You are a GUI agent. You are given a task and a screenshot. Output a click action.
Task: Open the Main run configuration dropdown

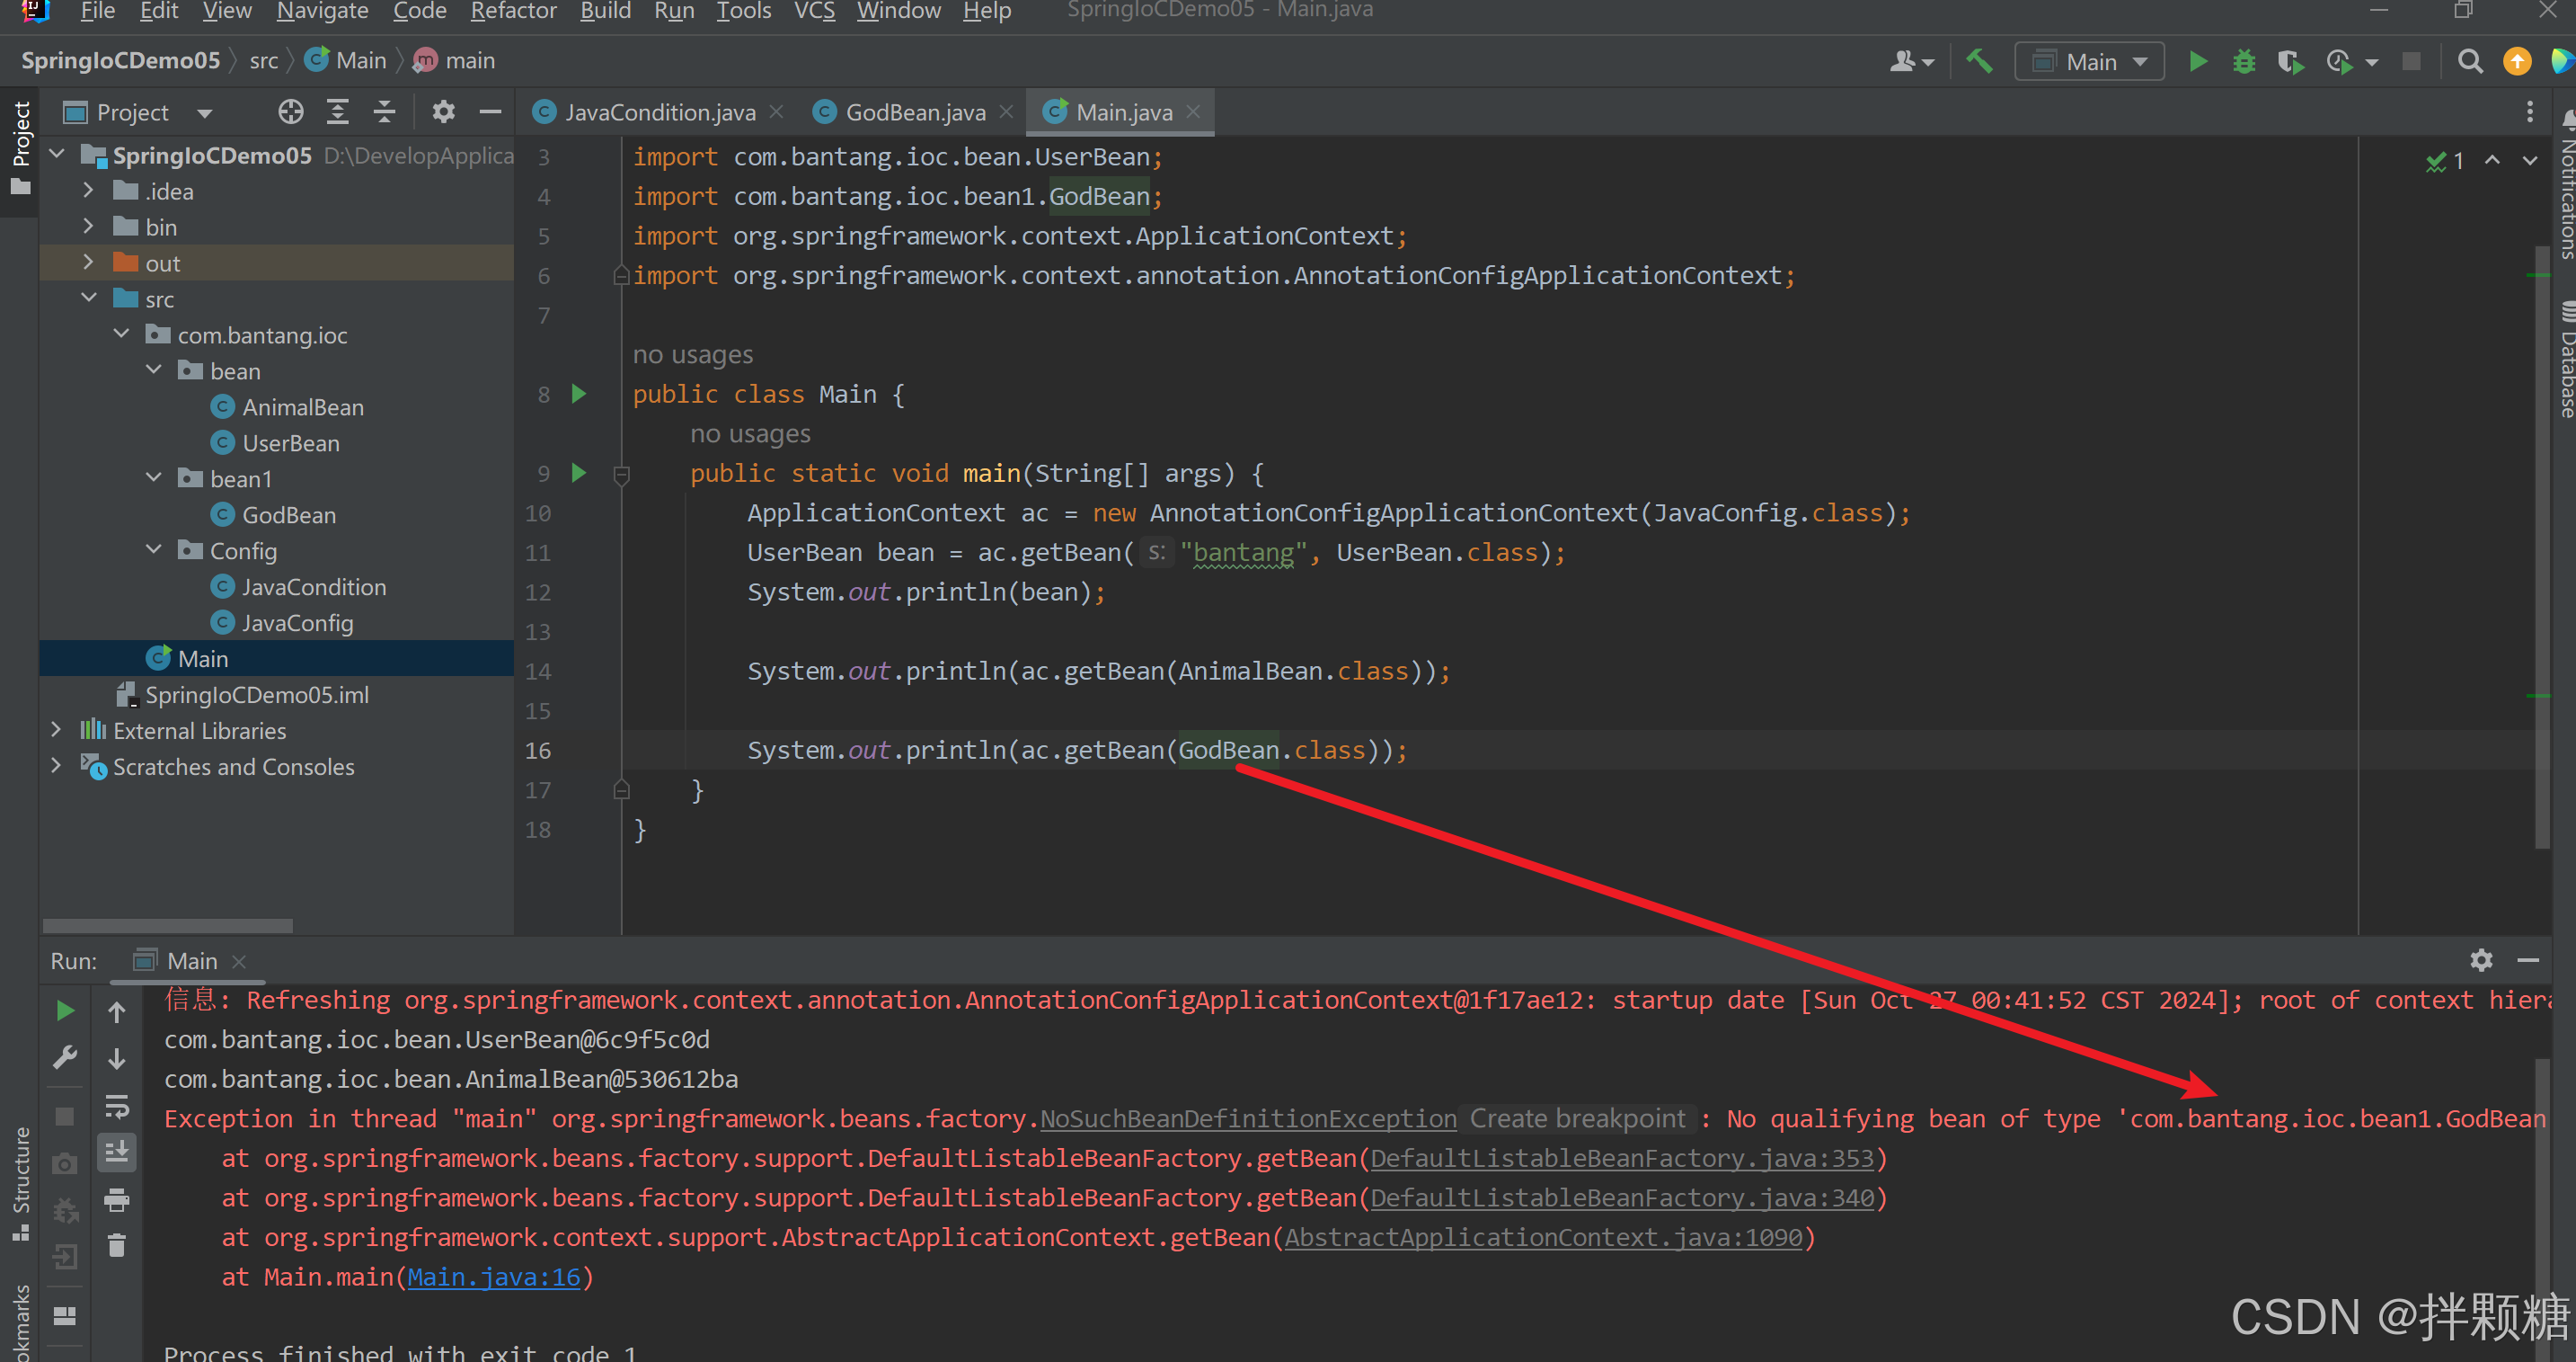(2090, 62)
